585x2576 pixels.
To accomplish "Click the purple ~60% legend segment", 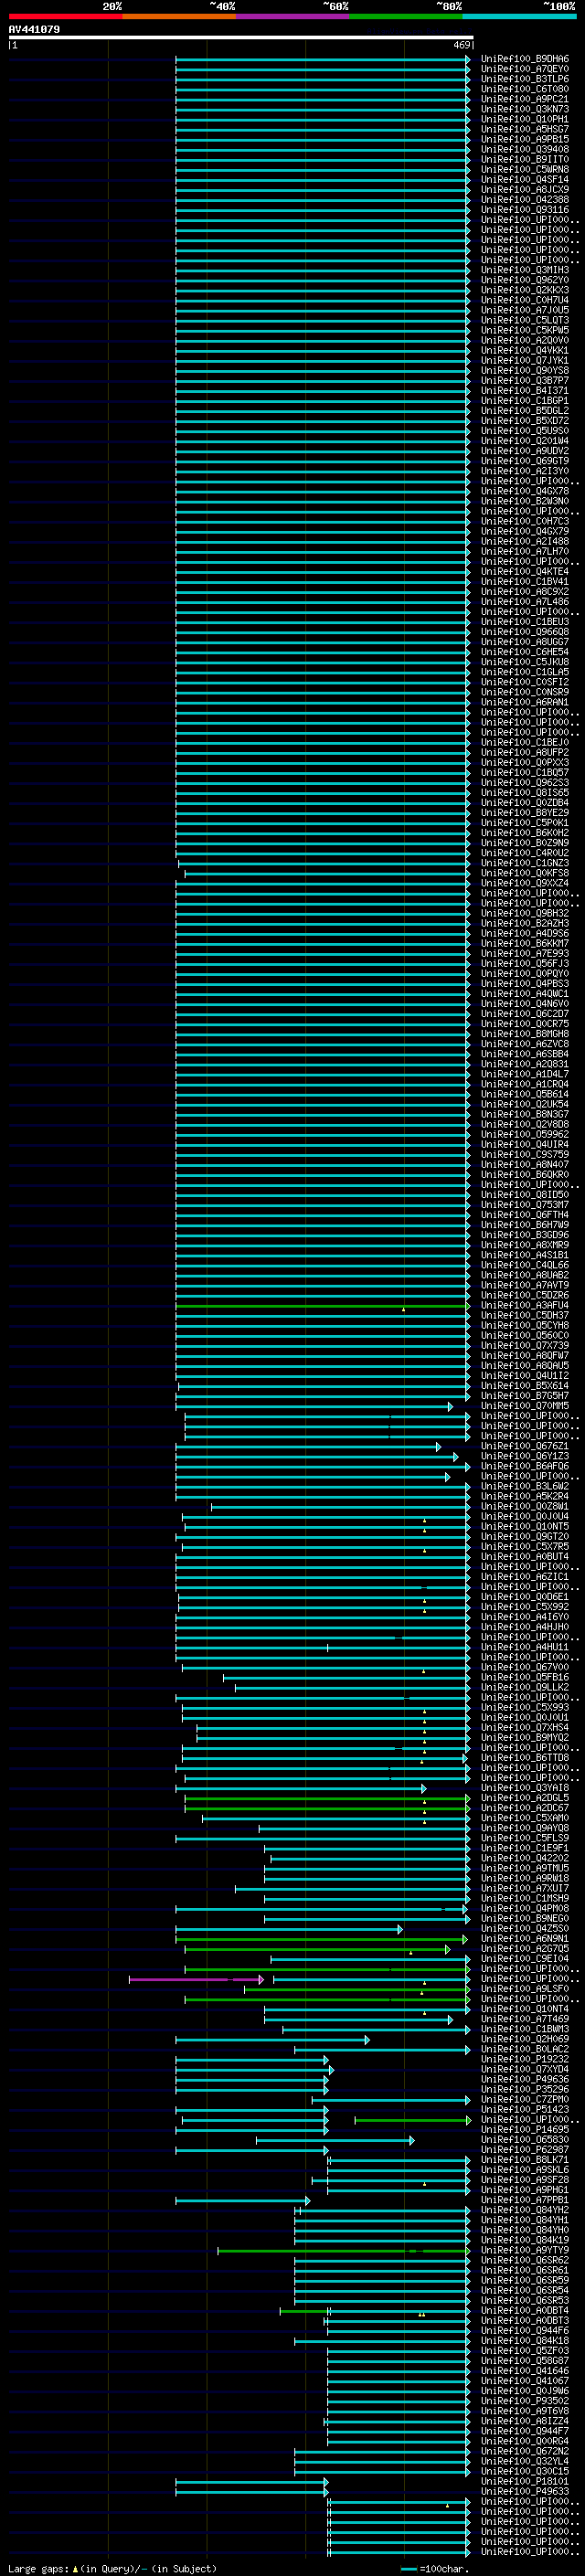I will pyautogui.click(x=292, y=16).
